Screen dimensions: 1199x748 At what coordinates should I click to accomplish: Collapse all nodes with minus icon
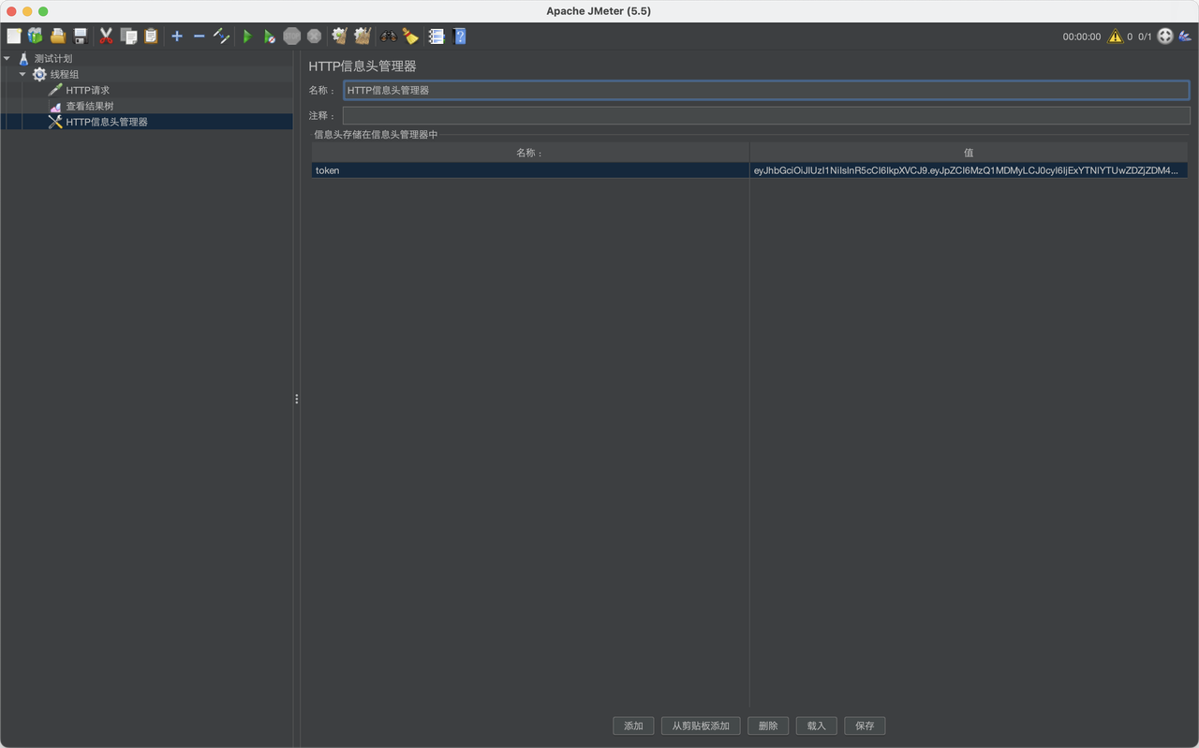[x=199, y=36]
